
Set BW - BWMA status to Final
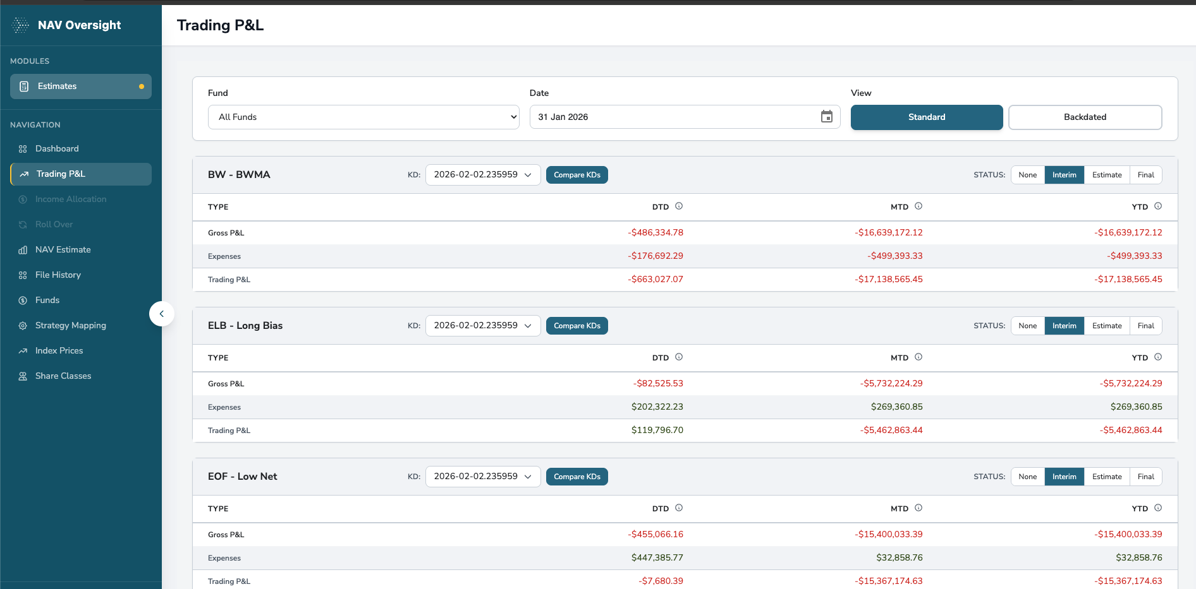coord(1145,175)
